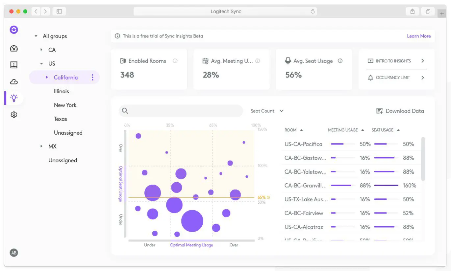Click the info icon in free trial banner
Screen dimensions: 451x271
pos(117,36)
